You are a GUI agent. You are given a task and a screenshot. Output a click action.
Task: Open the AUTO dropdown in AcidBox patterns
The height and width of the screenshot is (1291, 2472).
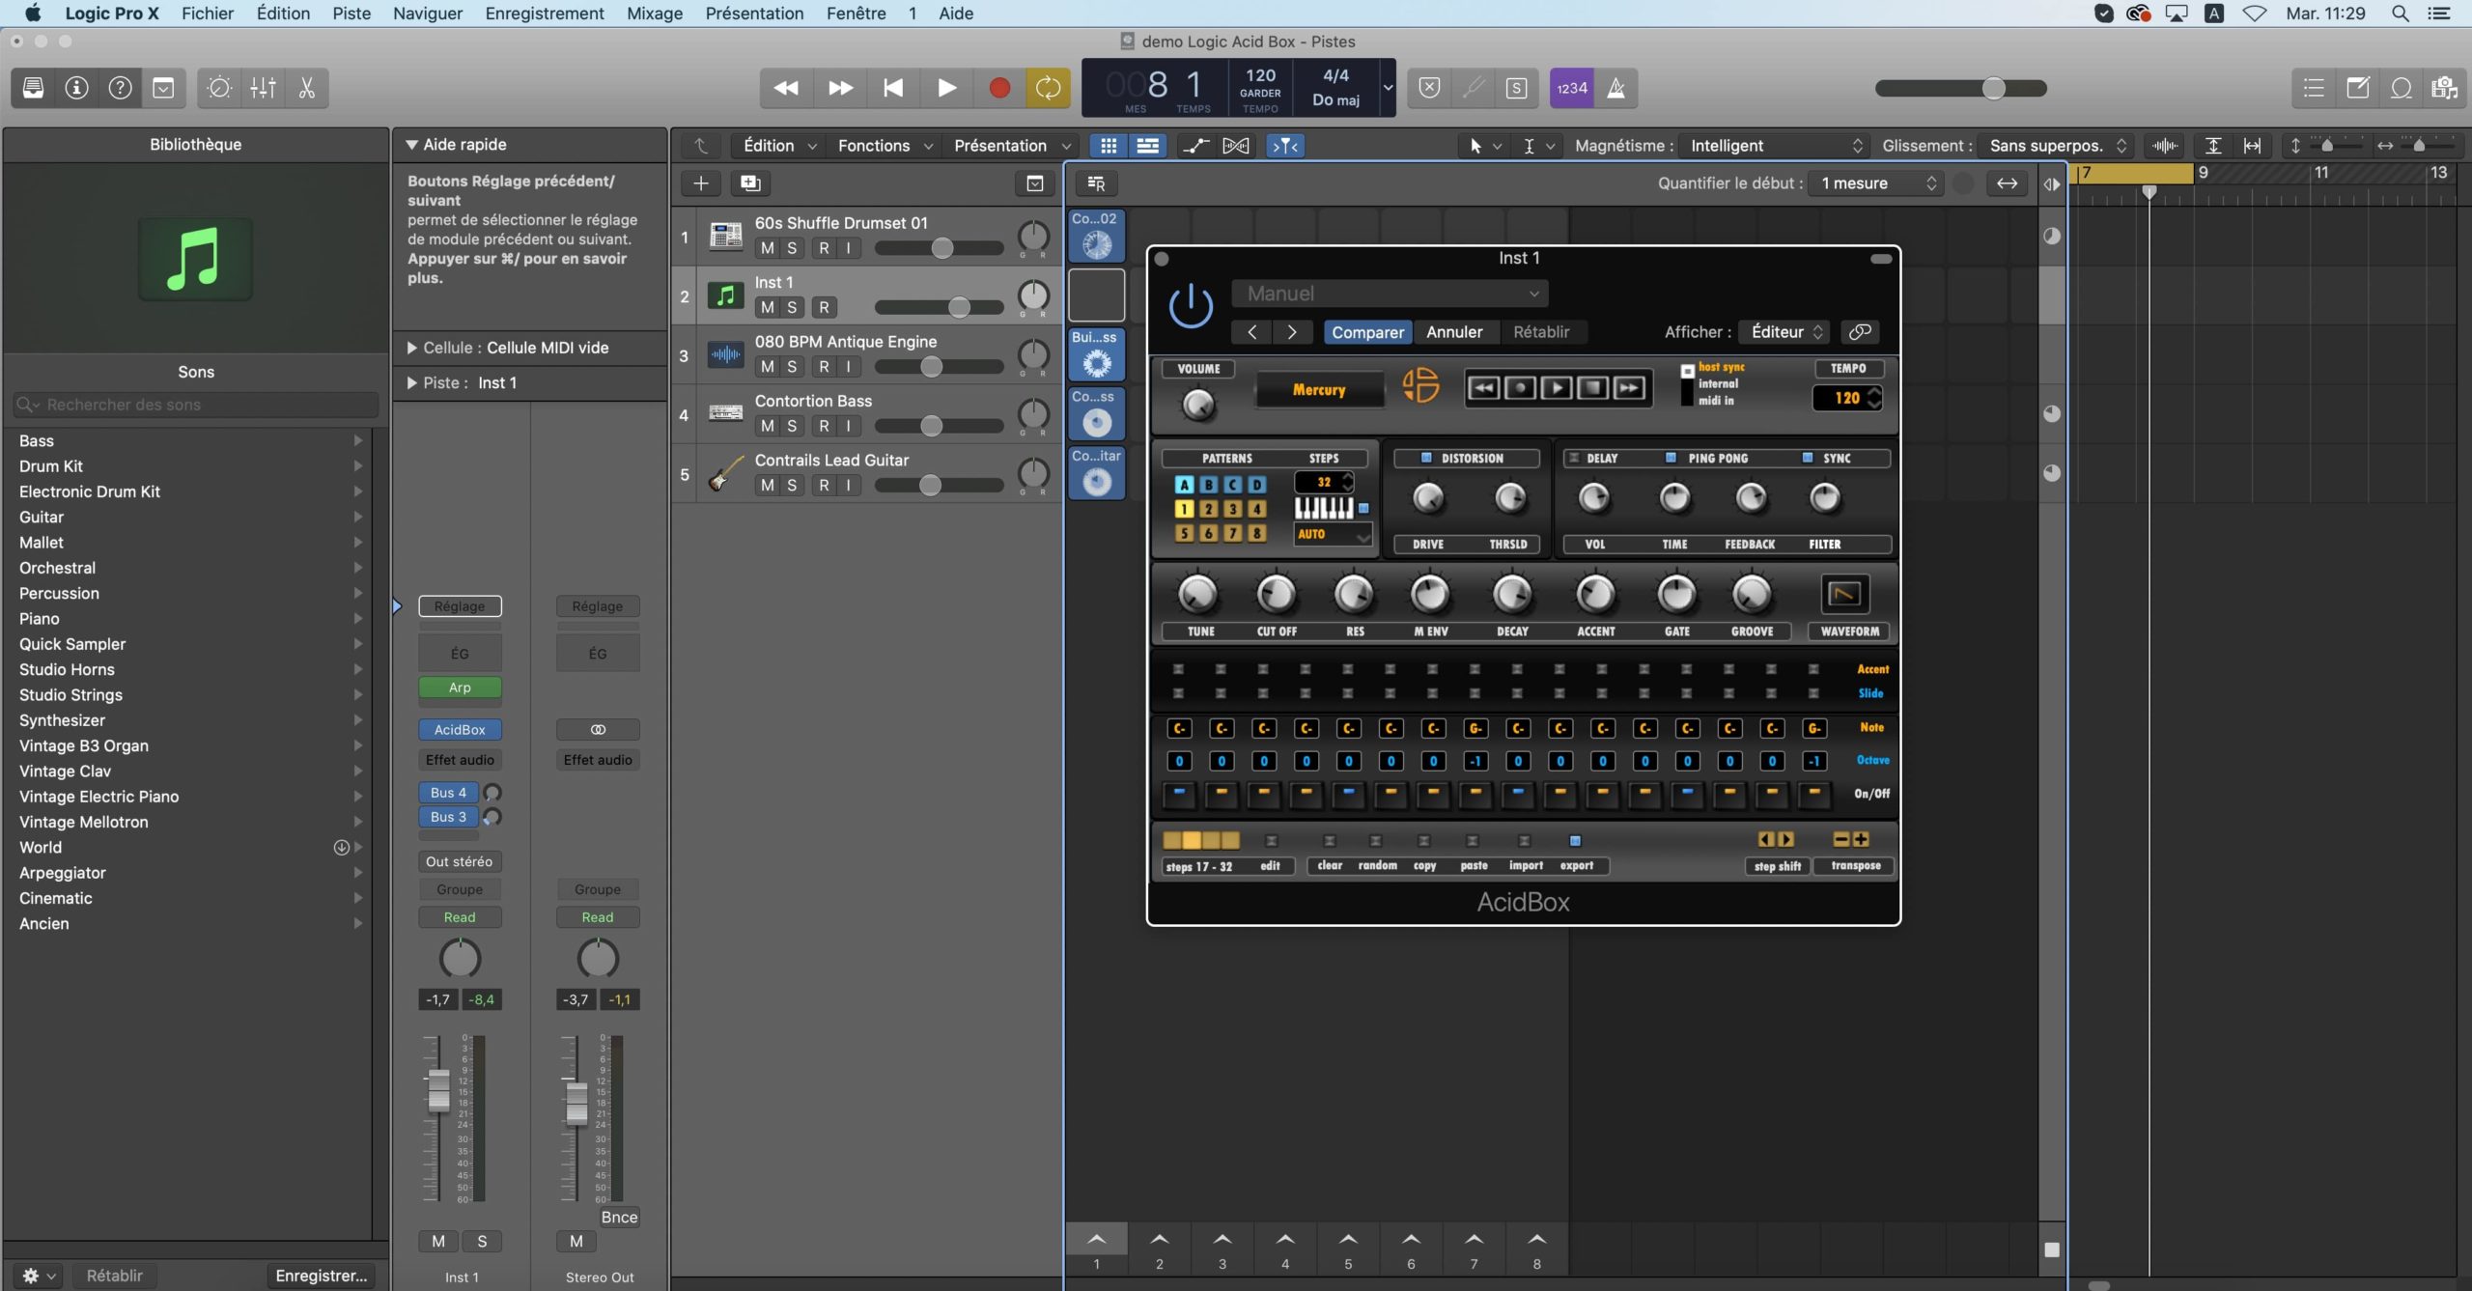(1332, 534)
